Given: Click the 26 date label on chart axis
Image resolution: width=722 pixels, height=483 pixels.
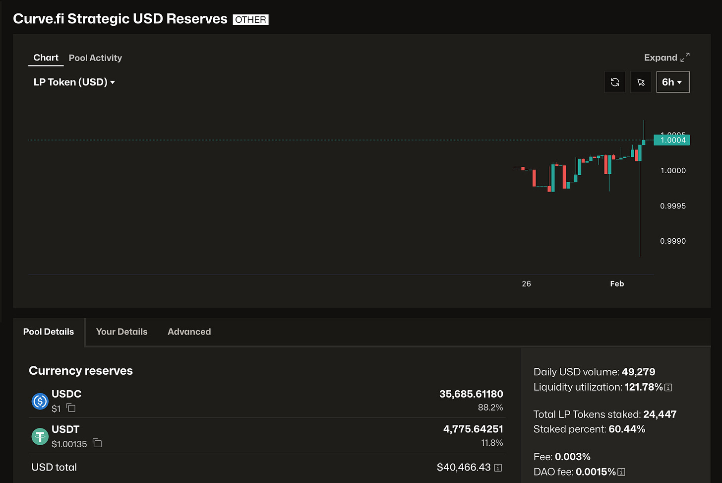Looking at the screenshot, I should coord(526,284).
